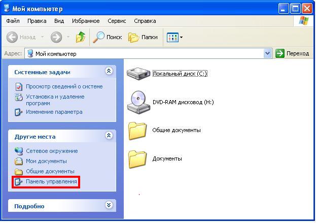Click the Windows flag logo

304,21
